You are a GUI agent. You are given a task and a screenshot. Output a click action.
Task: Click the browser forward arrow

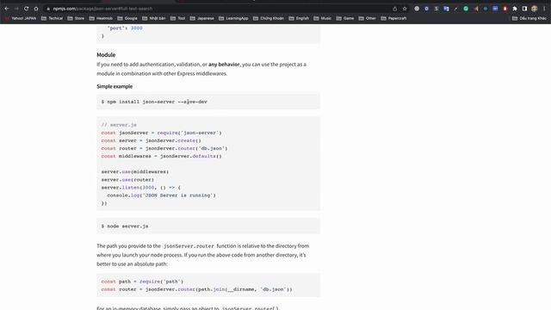pos(16,9)
